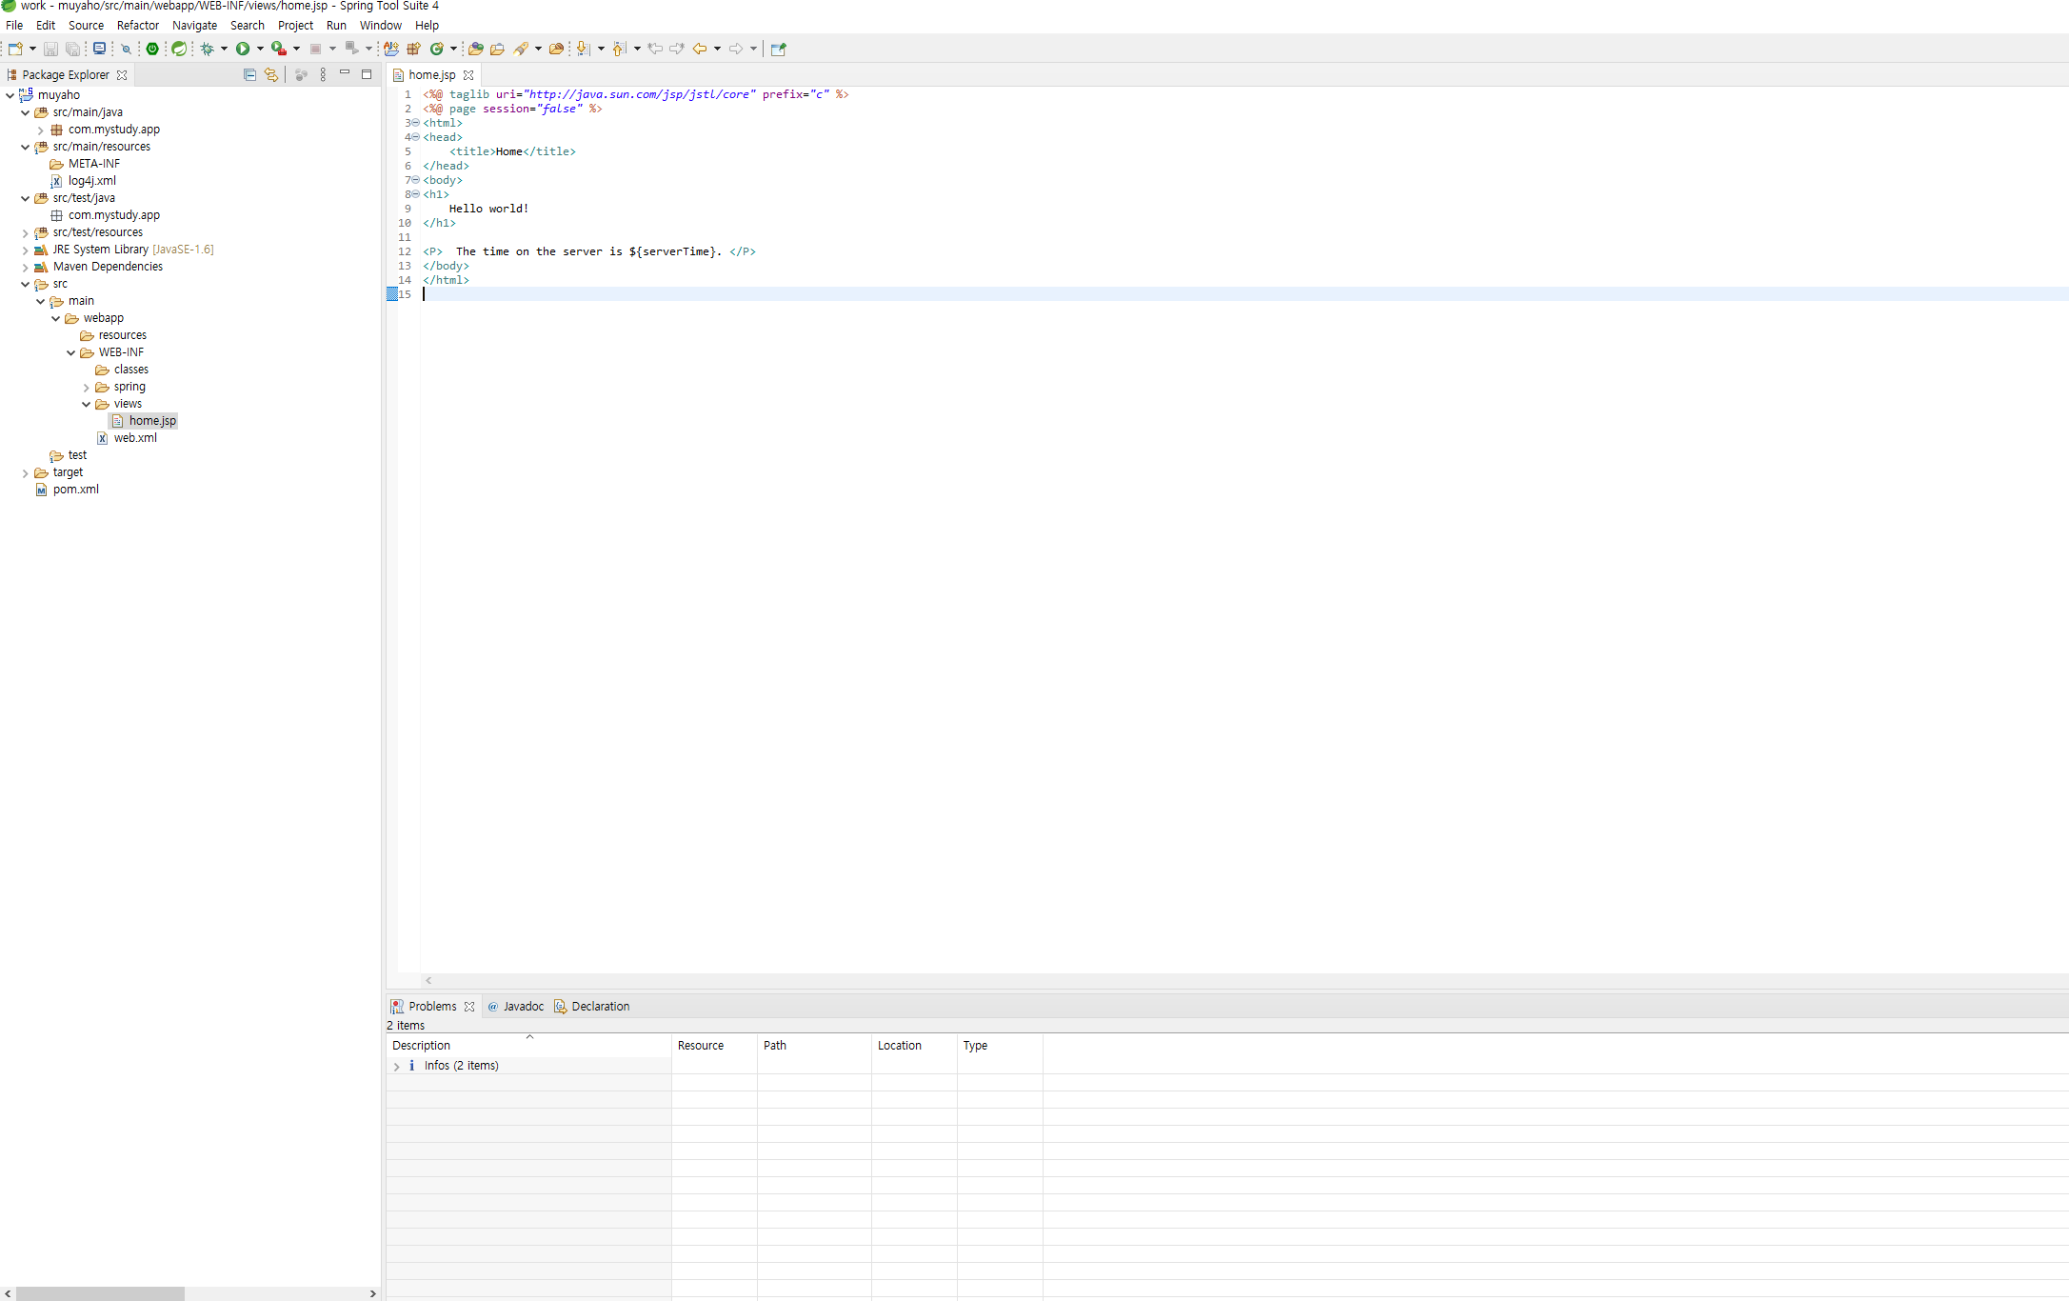The image size is (2069, 1301).
Task: Open the Boot Dashboard power icon
Action: pyautogui.click(x=152, y=49)
